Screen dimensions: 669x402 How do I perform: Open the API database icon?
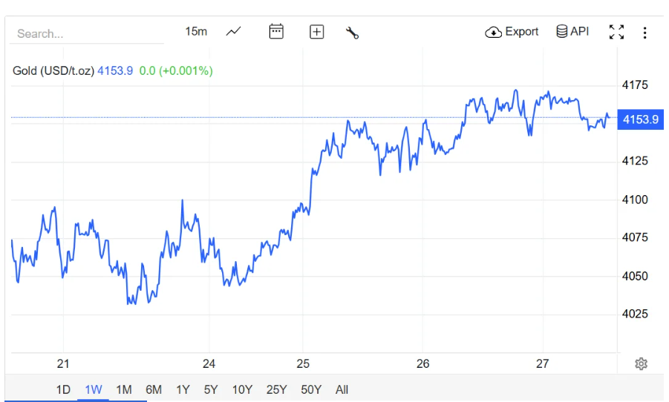click(562, 32)
